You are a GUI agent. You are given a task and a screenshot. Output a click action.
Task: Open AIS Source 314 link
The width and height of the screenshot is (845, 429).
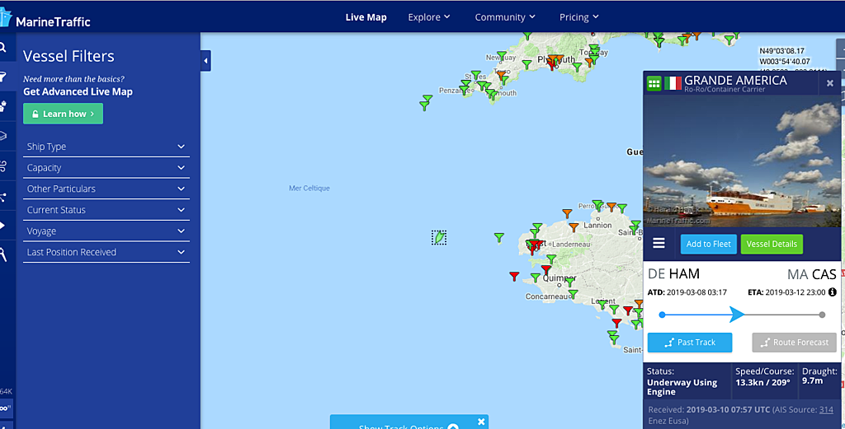click(826, 409)
